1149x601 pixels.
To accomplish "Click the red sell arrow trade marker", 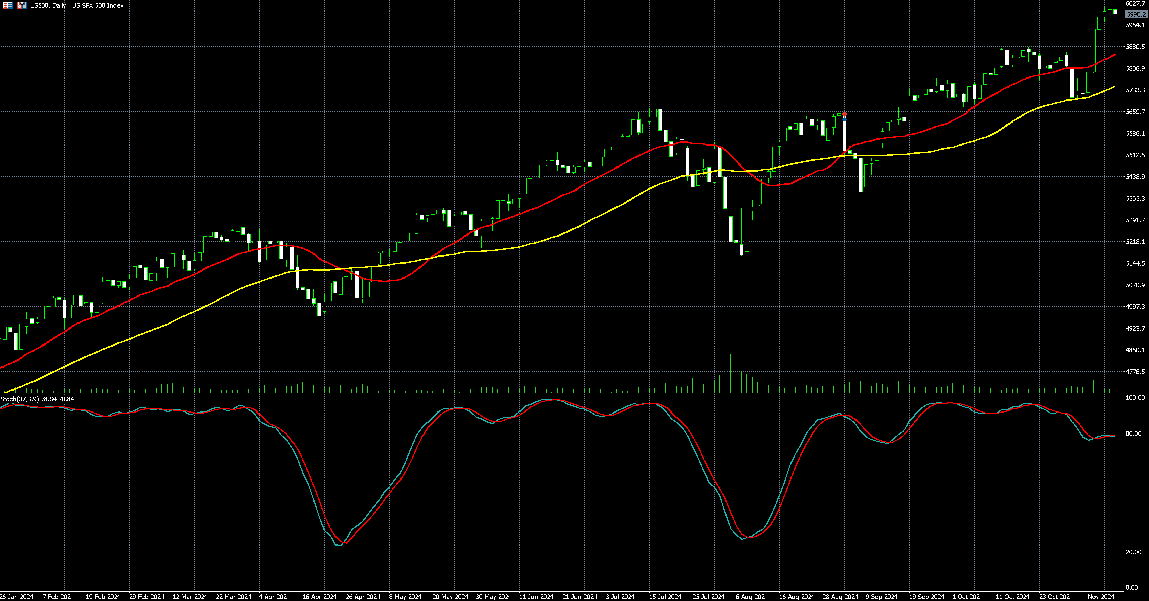I will coord(844,115).
